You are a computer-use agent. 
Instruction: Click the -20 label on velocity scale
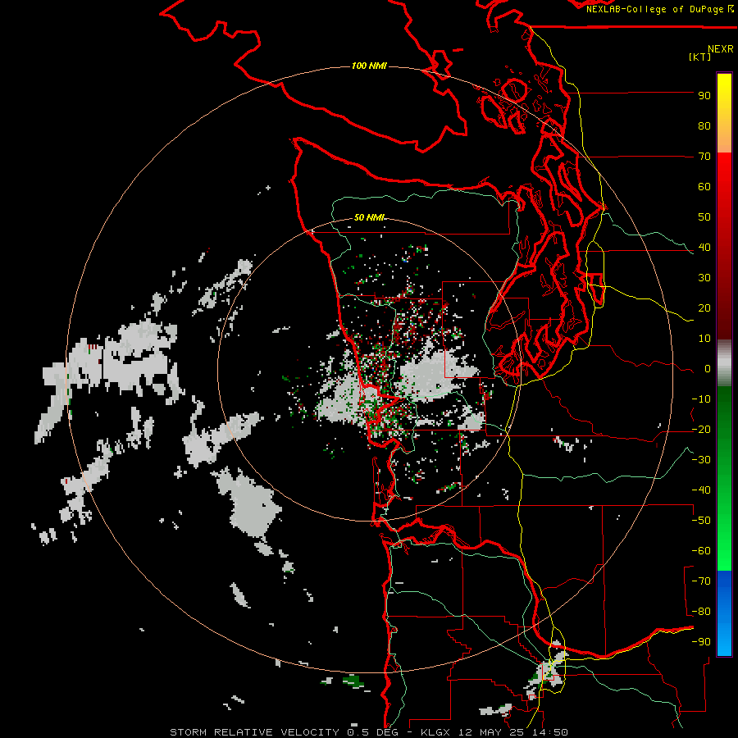point(701,430)
